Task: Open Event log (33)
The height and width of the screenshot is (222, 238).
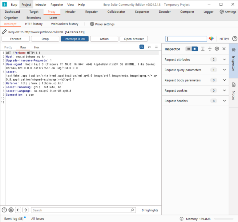Action: tap(14, 219)
